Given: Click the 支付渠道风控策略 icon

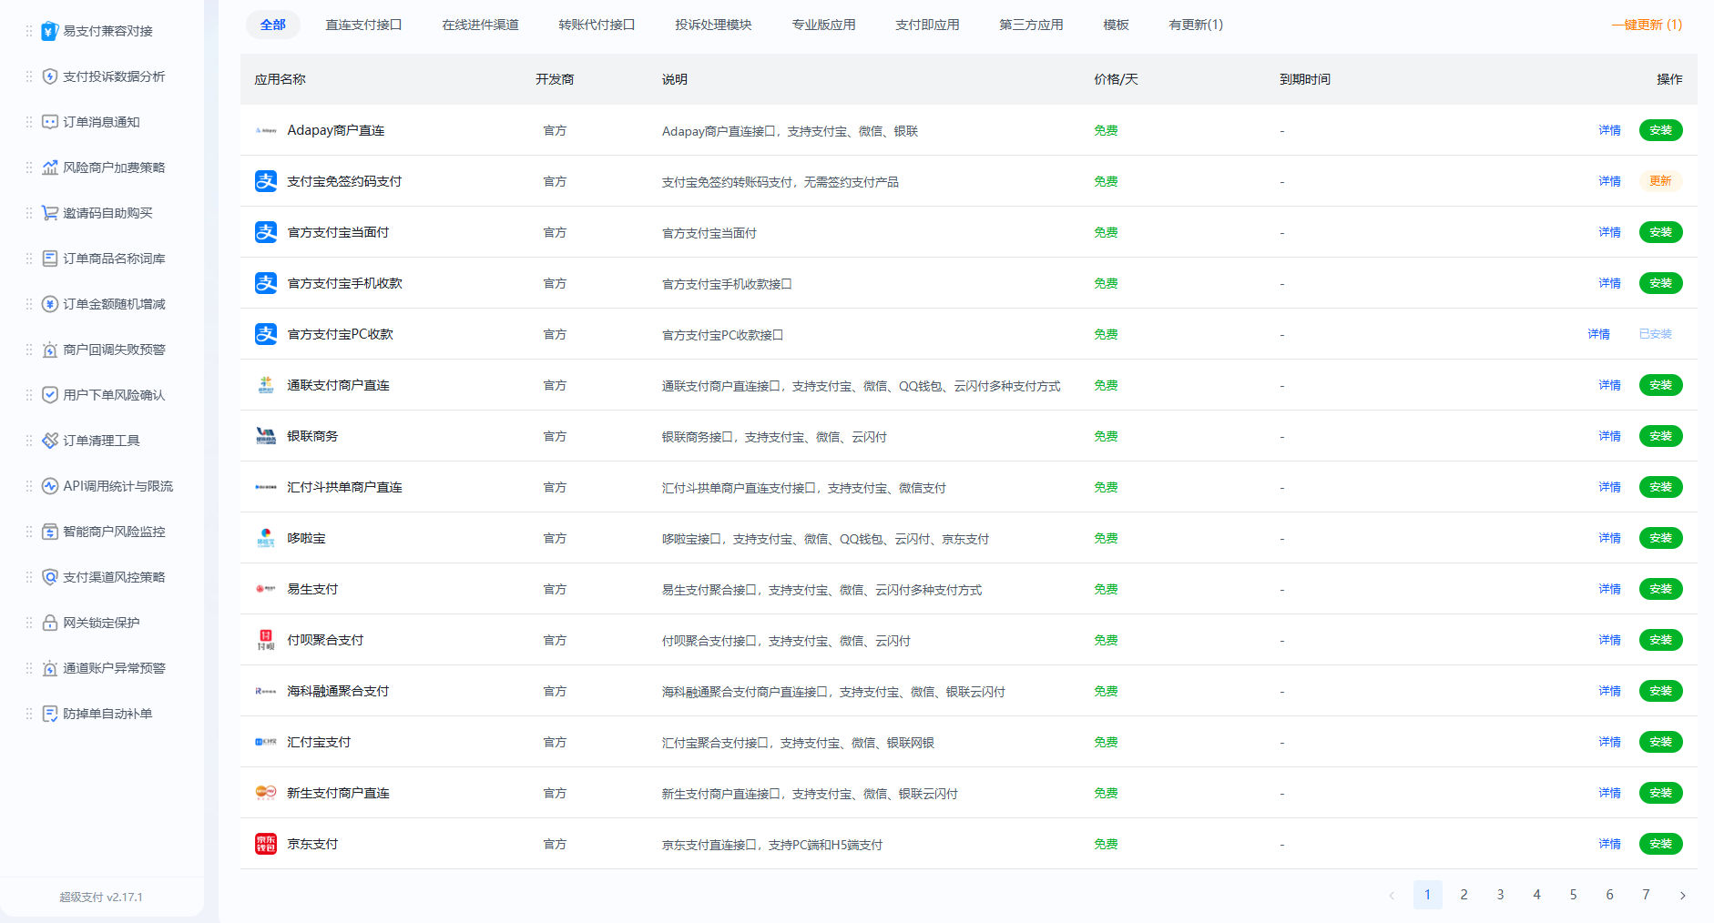Looking at the screenshot, I should tap(50, 577).
